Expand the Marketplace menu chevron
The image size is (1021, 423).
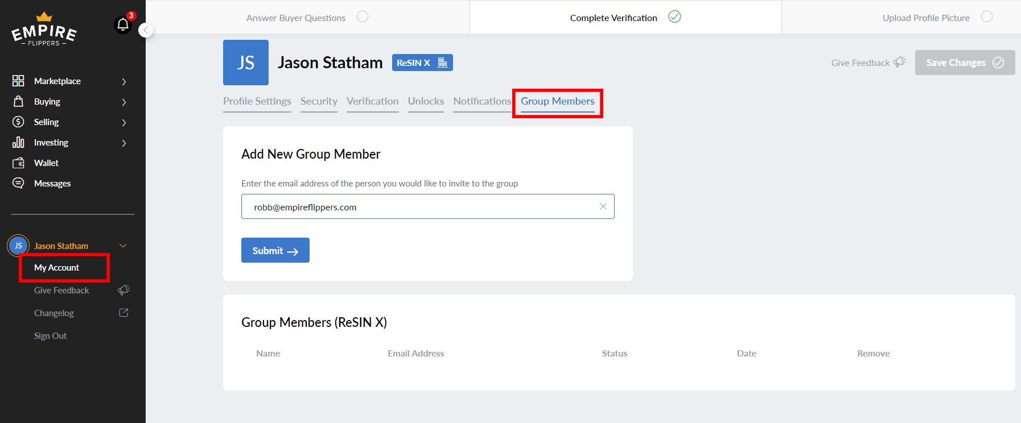point(124,81)
